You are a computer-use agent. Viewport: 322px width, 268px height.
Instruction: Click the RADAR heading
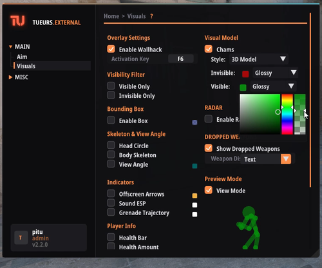[x=214, y=108]
